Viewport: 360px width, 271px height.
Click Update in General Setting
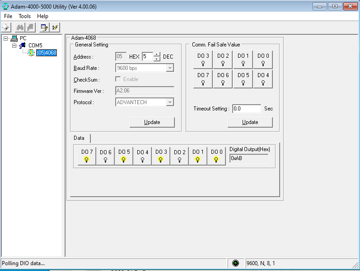pos(152,122)
